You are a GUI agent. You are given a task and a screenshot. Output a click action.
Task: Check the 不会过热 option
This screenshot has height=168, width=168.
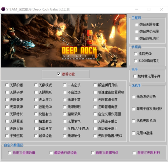click(65, 92)
